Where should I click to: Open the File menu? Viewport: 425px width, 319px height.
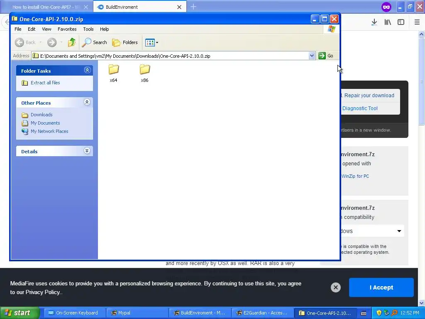click(18, 29)
